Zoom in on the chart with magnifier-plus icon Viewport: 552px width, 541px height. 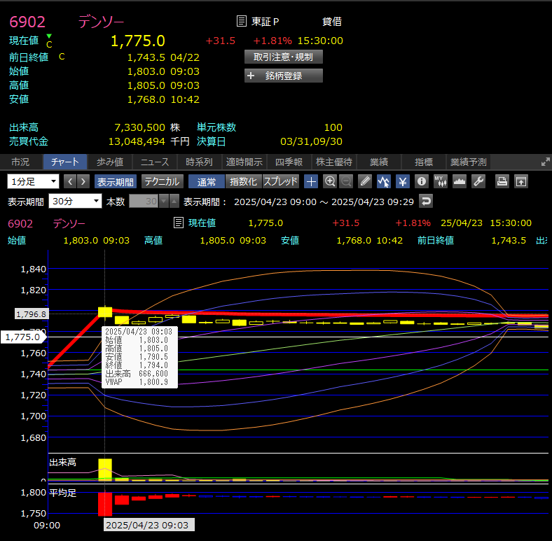(x=330, y=182)
